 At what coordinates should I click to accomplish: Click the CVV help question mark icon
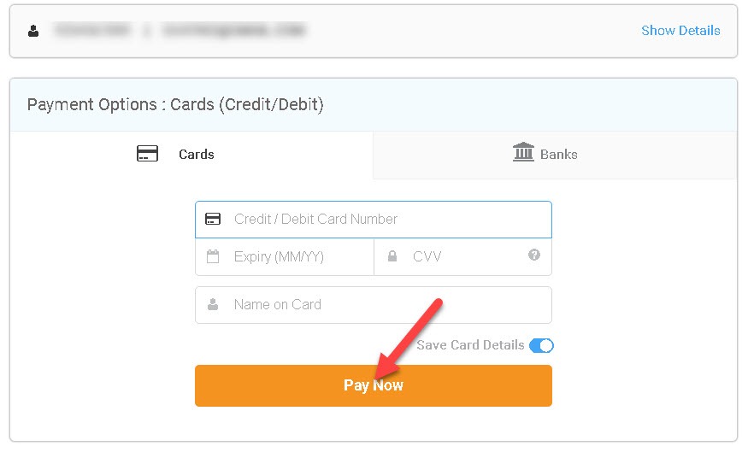534,255
